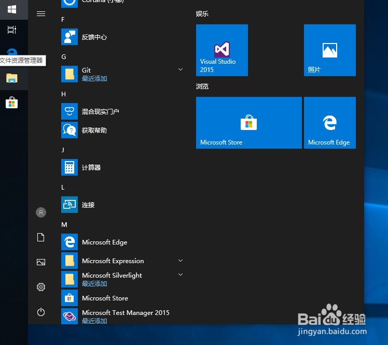Click Microsoft Test Manager 2015 label
Screen dimensions: 388x345
click(x=126, y=313)
